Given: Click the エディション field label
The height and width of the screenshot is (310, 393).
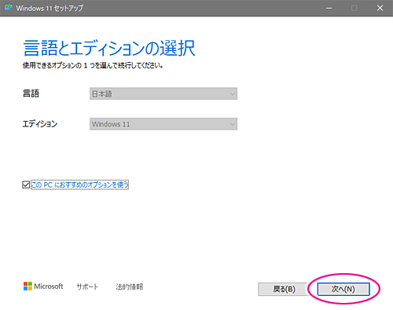Looking at the screenshot, I should [x=40, y=124].
